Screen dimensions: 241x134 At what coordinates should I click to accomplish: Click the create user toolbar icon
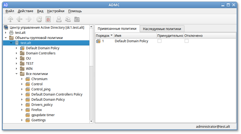coord(59,19)
